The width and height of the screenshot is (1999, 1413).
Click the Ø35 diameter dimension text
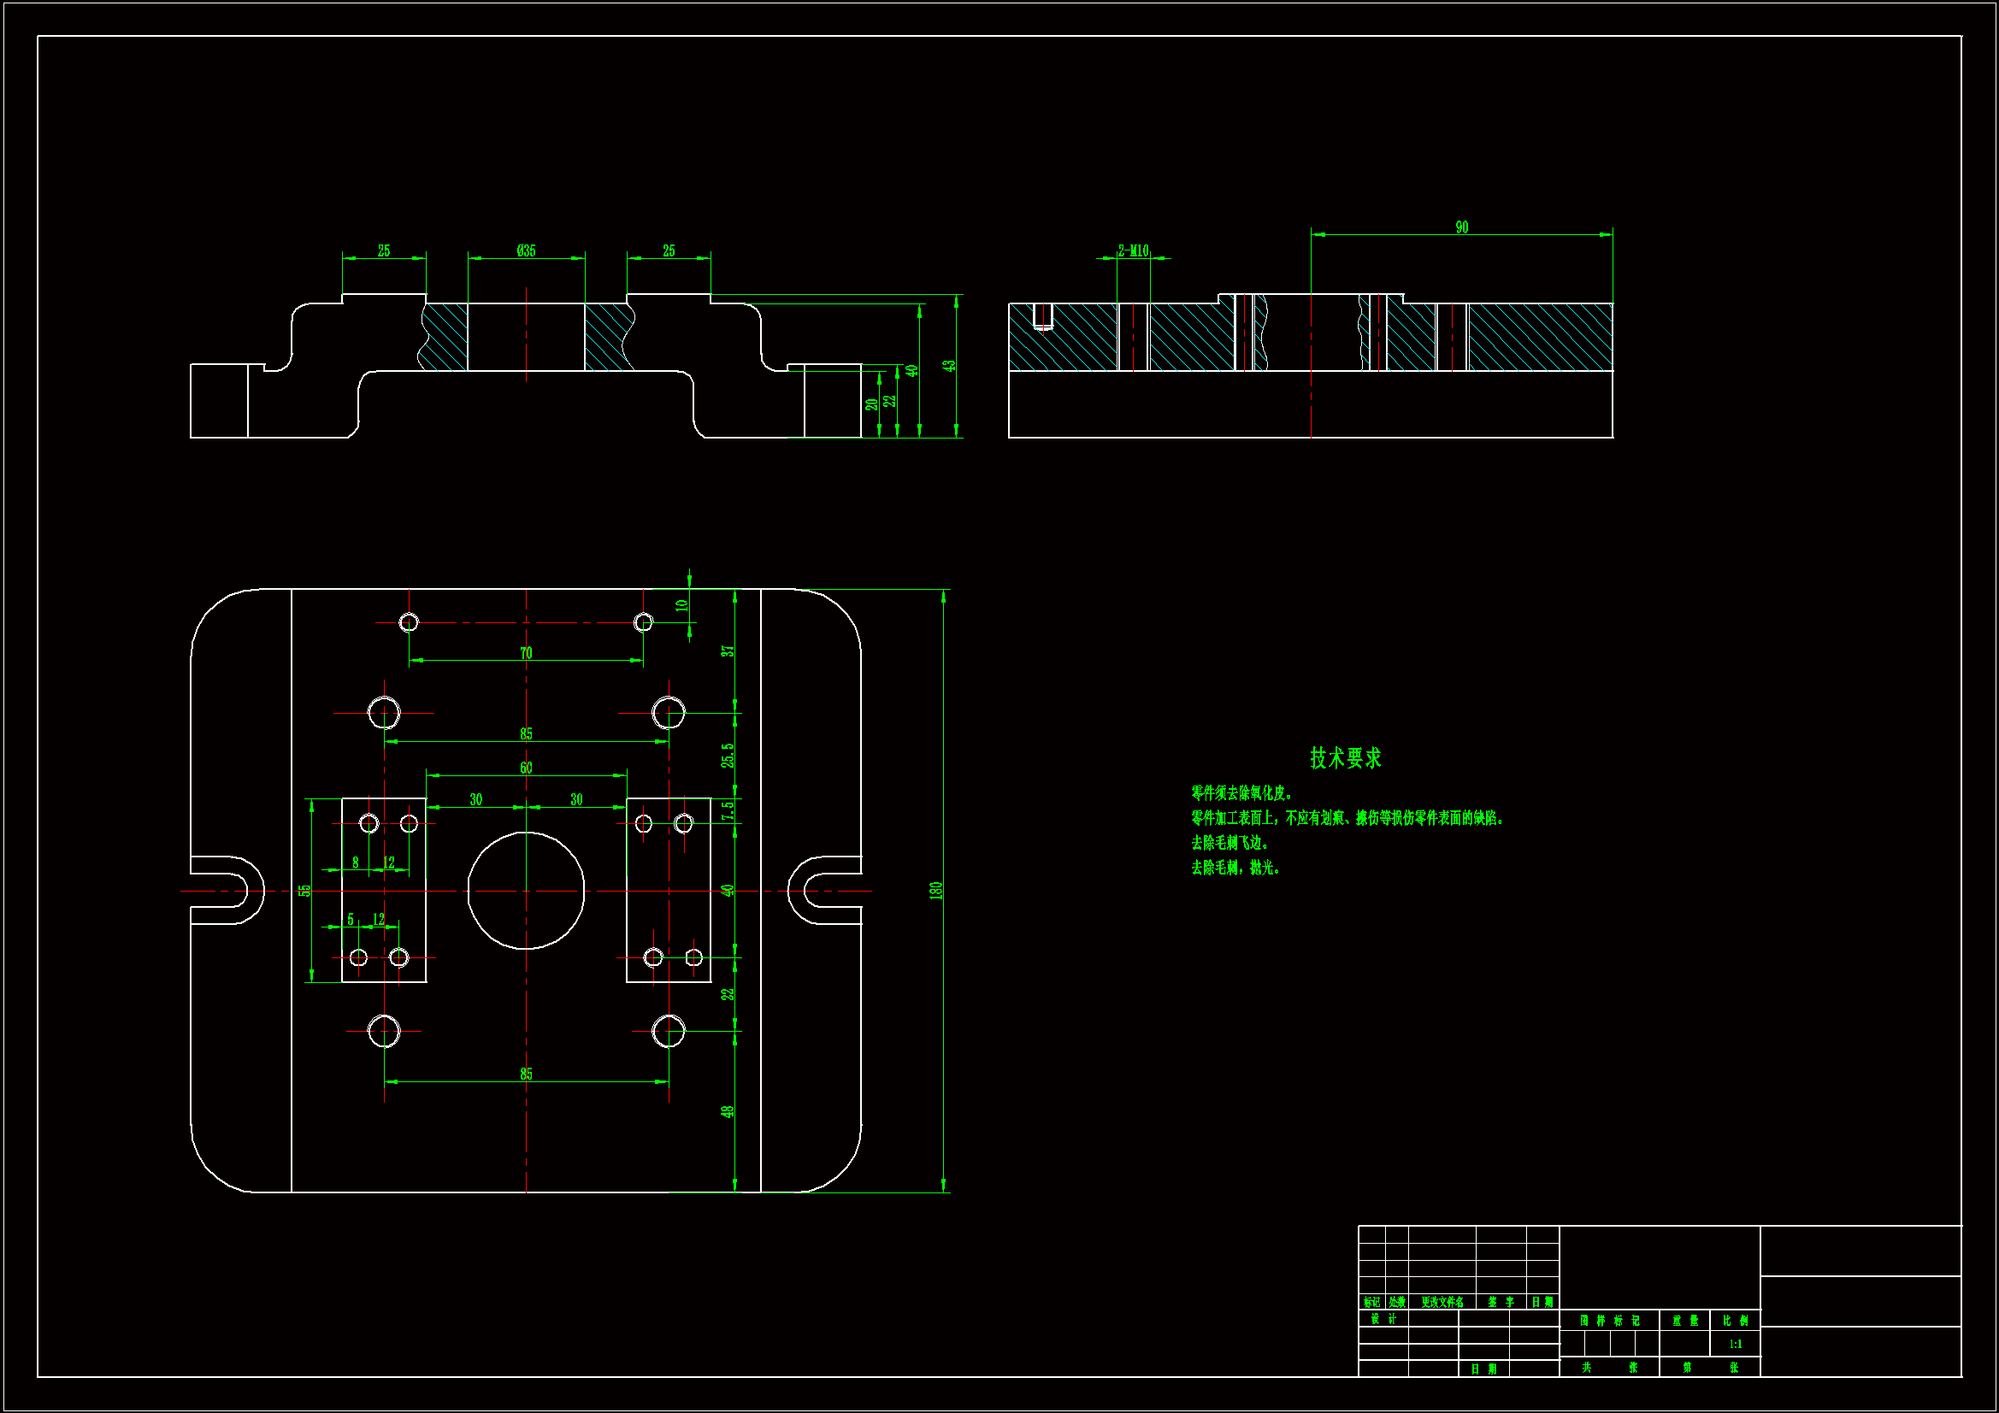coord(526,250)
